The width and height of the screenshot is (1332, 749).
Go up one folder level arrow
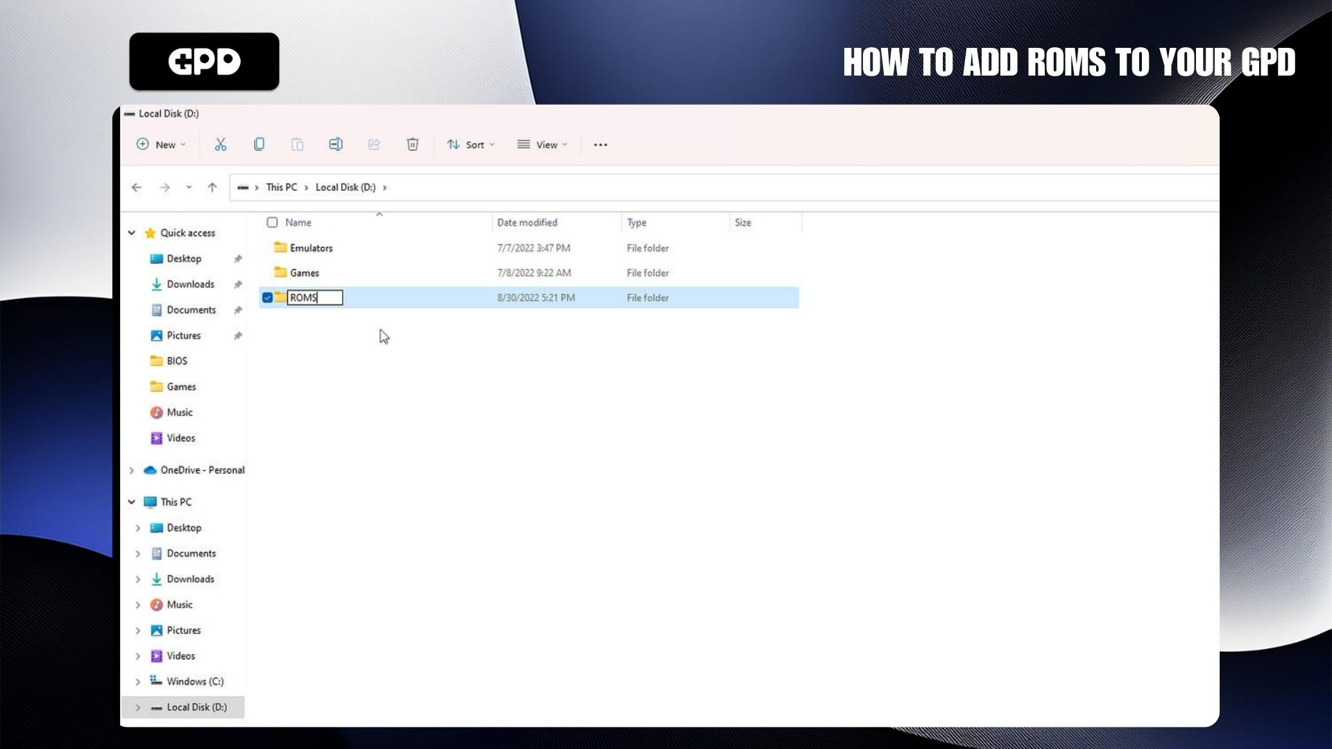click(x=212, y=187)
